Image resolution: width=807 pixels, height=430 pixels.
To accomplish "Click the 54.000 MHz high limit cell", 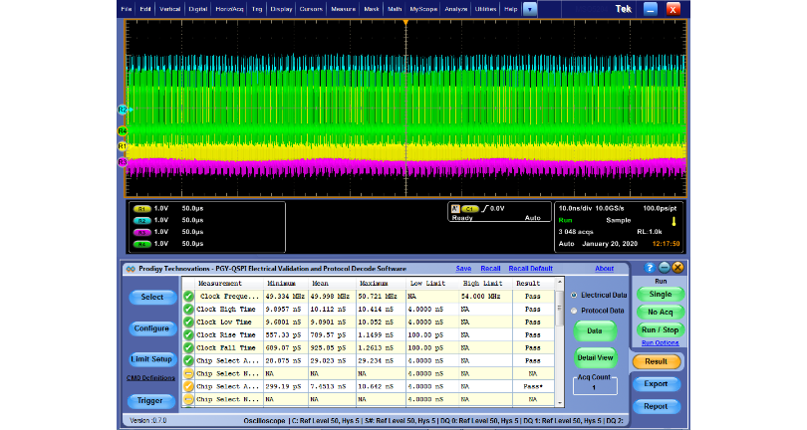I will coord(483,297).
